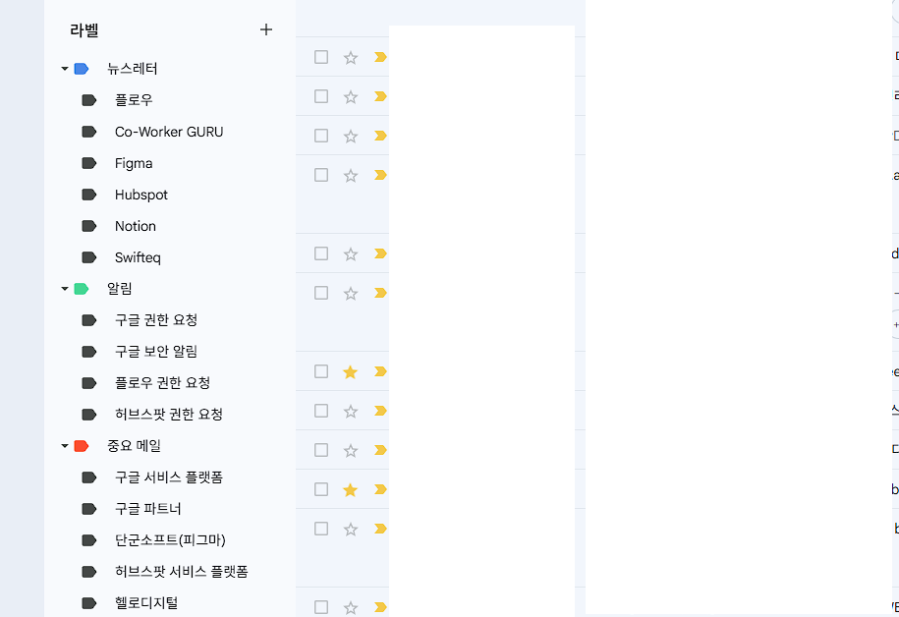Screen dimensions: 899x617
Task: Select the 구글 보안 알림 label
Action: tap(156, 352)
